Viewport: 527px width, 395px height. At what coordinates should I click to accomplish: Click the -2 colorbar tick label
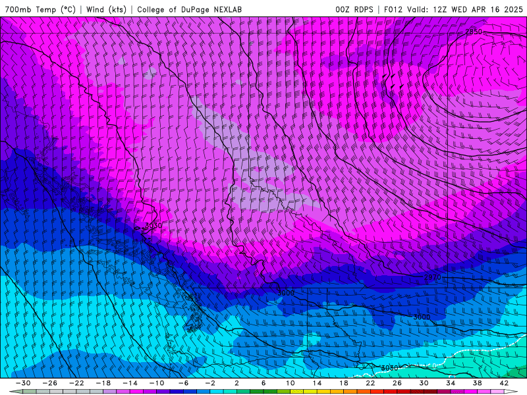click(210, 383)
